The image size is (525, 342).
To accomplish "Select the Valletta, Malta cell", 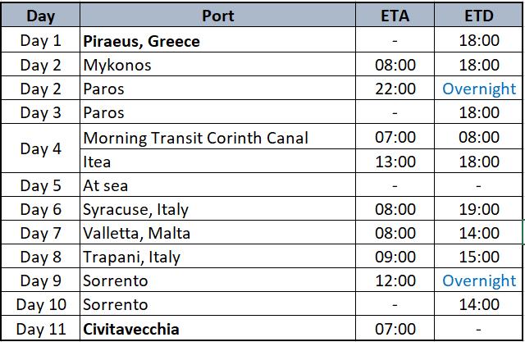I will click(x=217, y=233).
